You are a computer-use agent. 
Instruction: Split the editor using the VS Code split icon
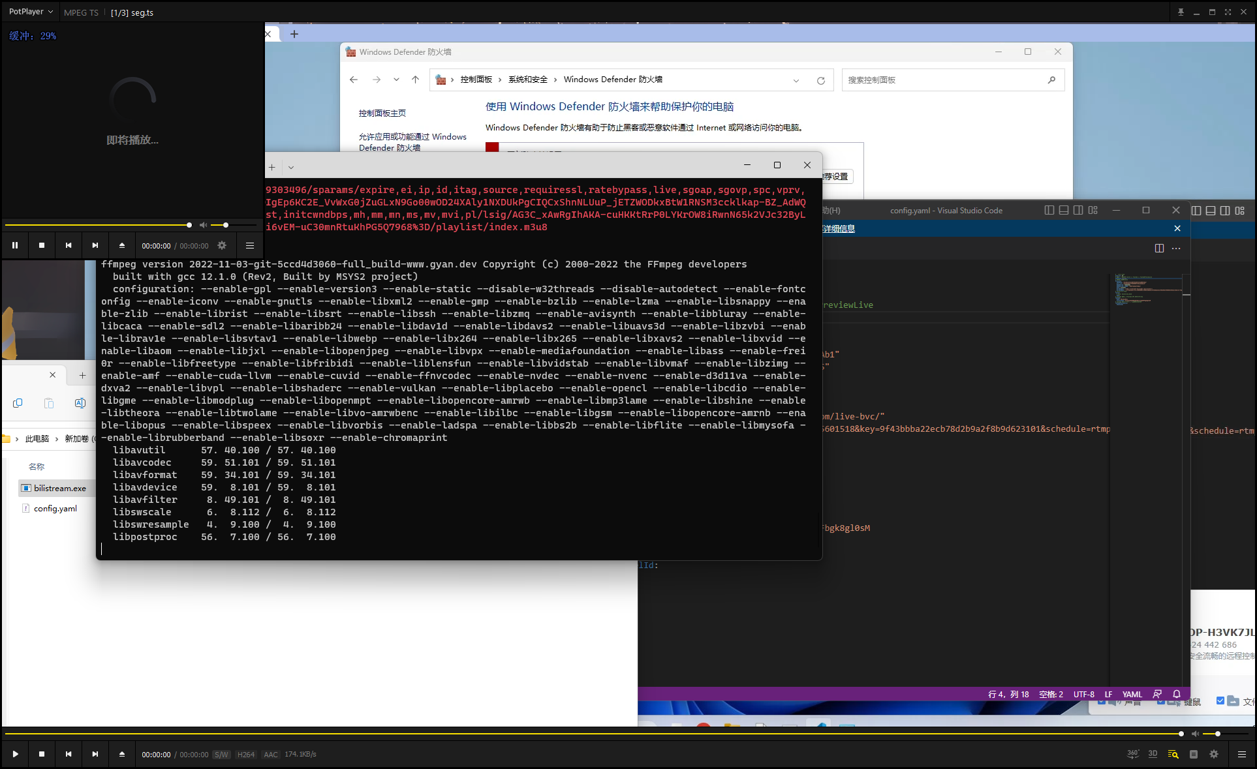tap(1160, 248)
